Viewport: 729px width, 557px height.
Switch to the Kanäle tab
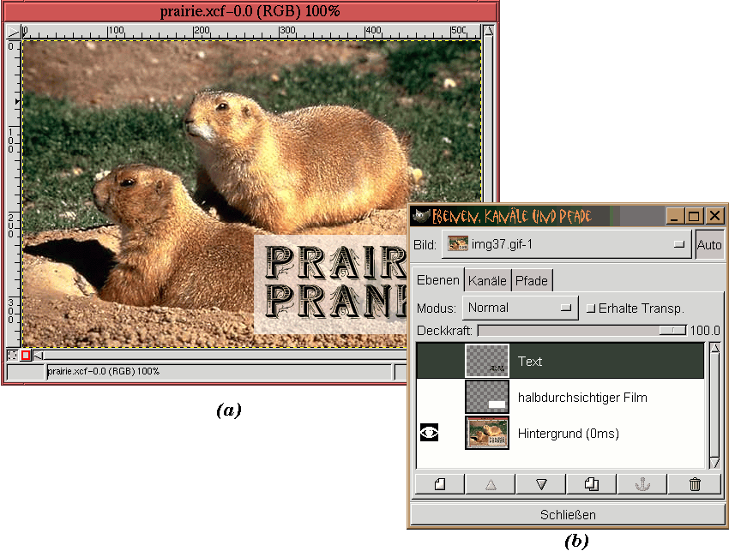[x=487, y=281]
